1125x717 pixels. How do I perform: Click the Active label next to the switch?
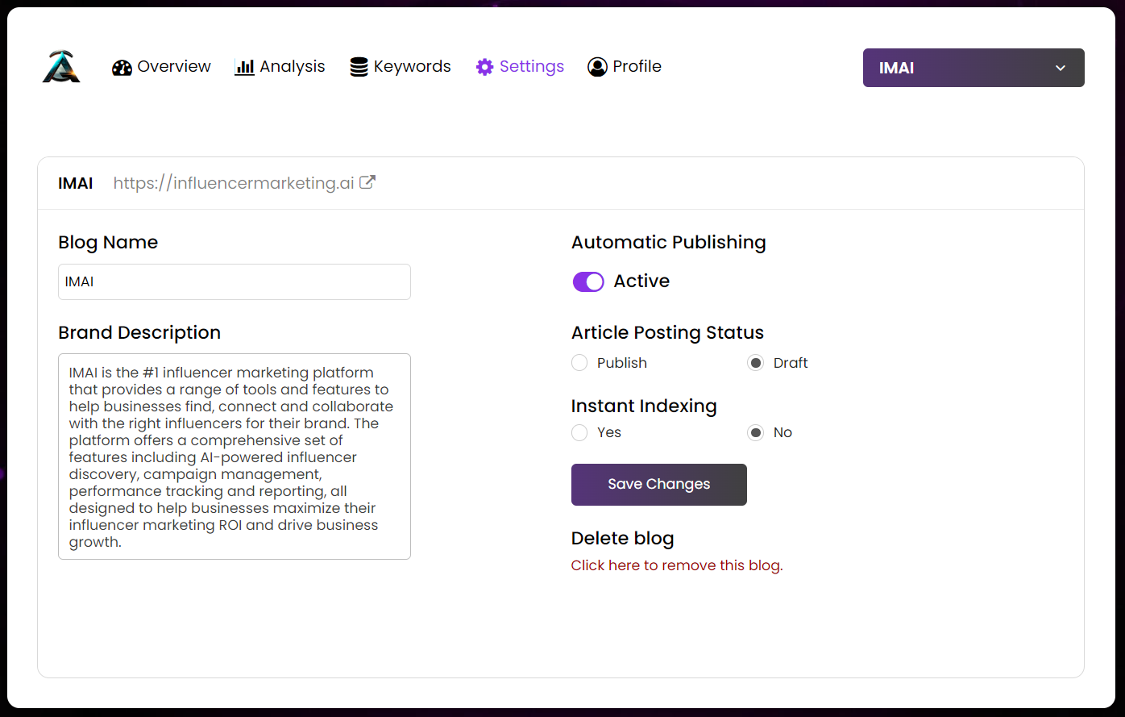[x=641, y=281]
